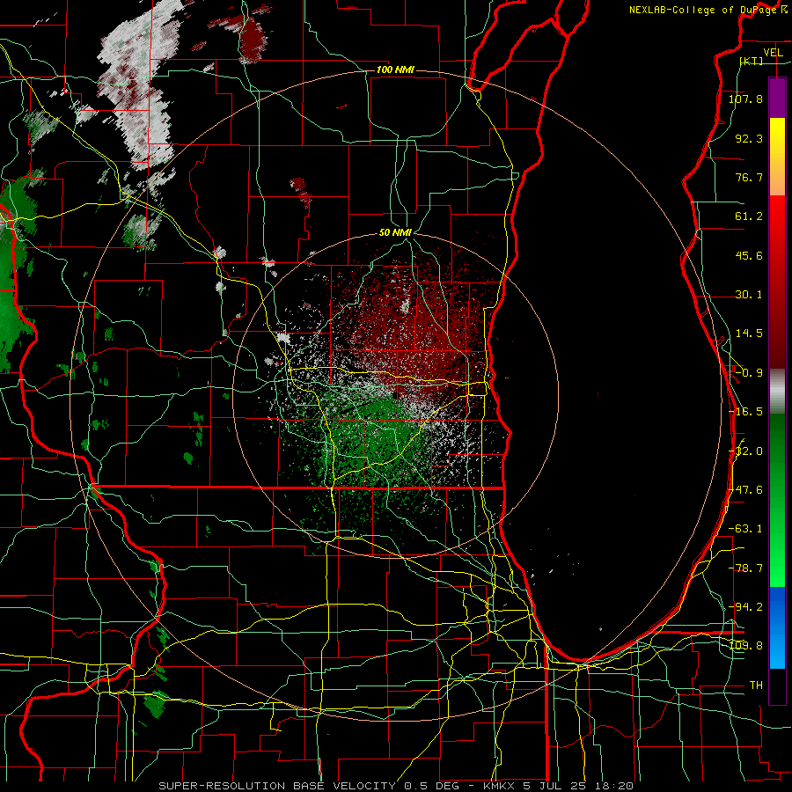Click the 100 NMI range ring label
This screenshot has height=792, width=792.
(x=395, y=70)
